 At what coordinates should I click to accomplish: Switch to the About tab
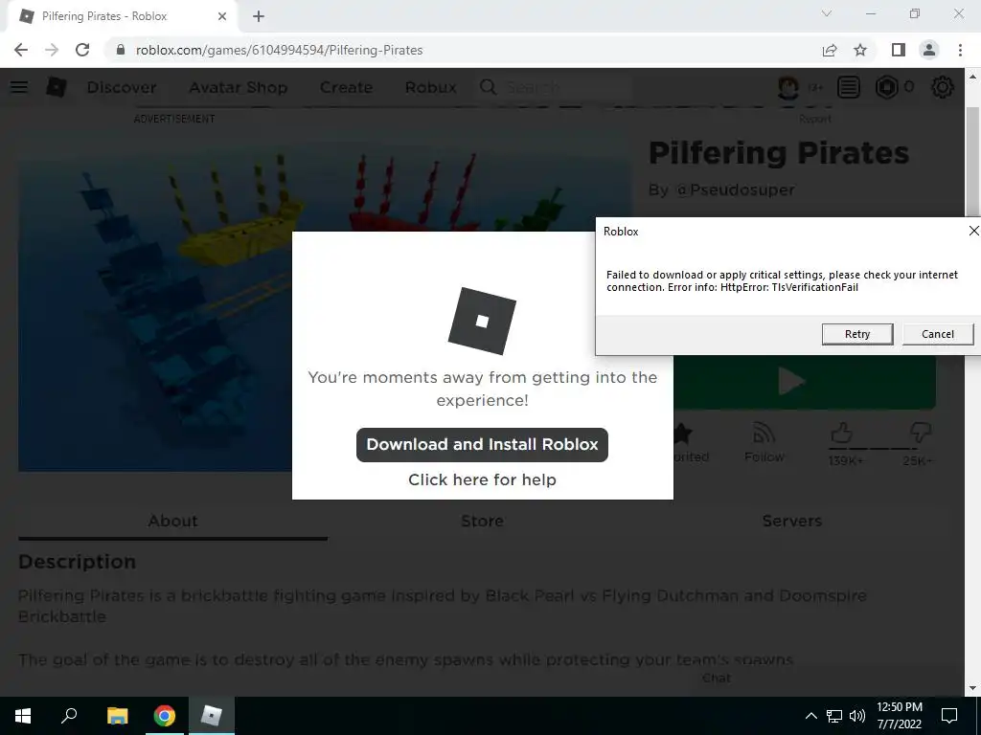tap(172, 521)
